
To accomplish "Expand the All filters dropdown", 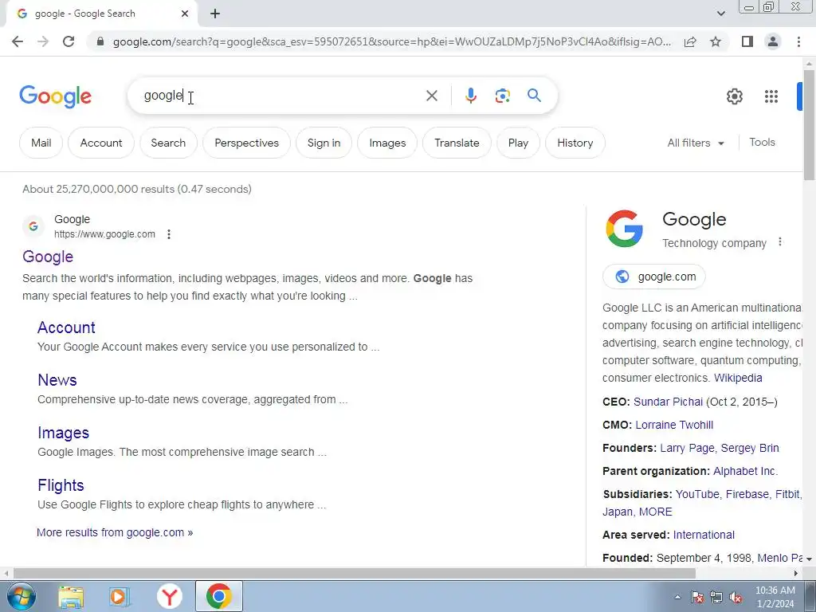I will click(695, 143).
